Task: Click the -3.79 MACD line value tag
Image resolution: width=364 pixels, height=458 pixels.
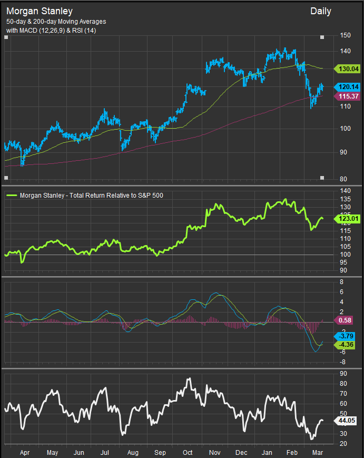Action: point(345,336)
